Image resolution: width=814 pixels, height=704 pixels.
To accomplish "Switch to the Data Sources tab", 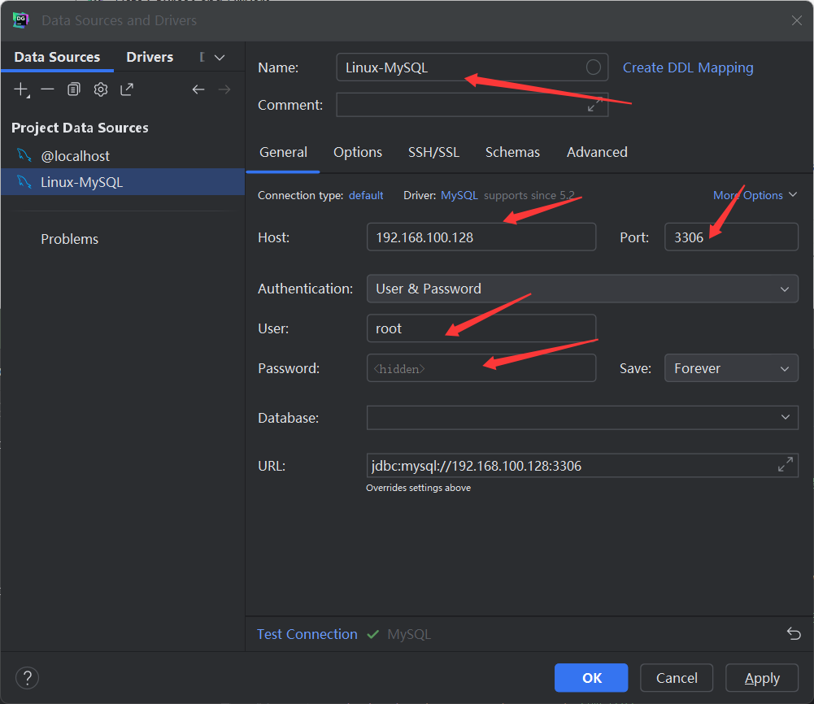I will click(57, 57).
